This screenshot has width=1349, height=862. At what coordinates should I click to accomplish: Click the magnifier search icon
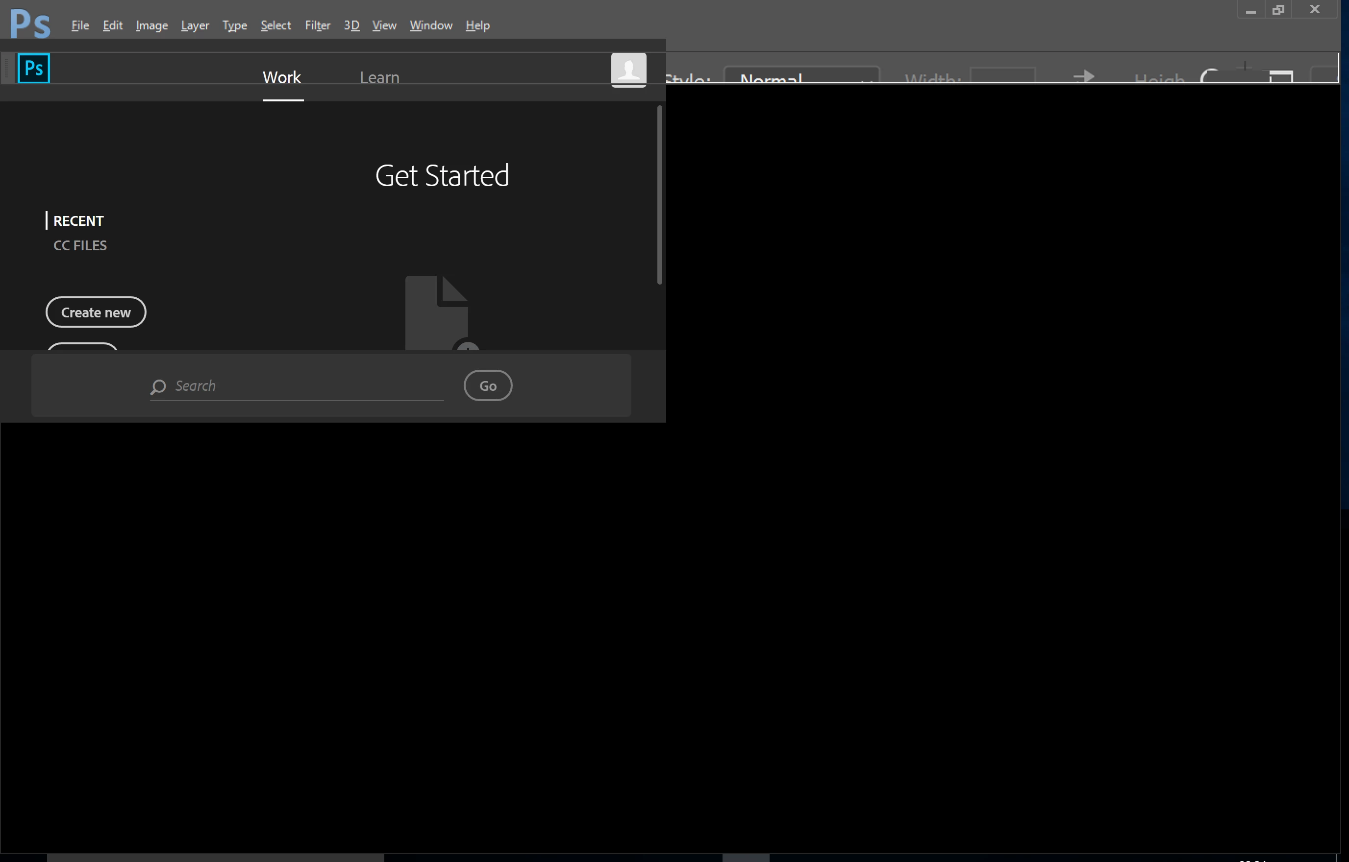[x=158, y=386]
